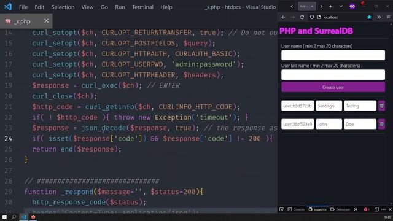This screenshot has width=393, height=221.
Task: Click line number 24 in the gutter
Action: tap(8, 139)
